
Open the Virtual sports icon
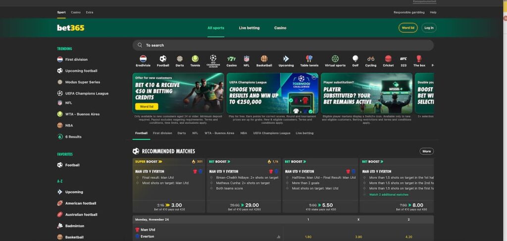pos(335,59)
